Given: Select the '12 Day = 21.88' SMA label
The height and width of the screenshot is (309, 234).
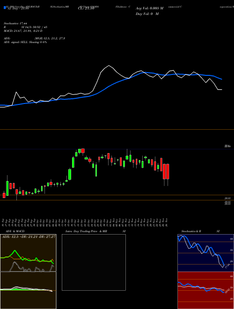Looking at the screenshot, I should pos(17,8).
